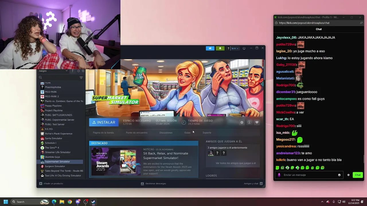Open File Explorer from taskbar
The height and width of the screenshot is (206, 367).
[x=62, y=202]
